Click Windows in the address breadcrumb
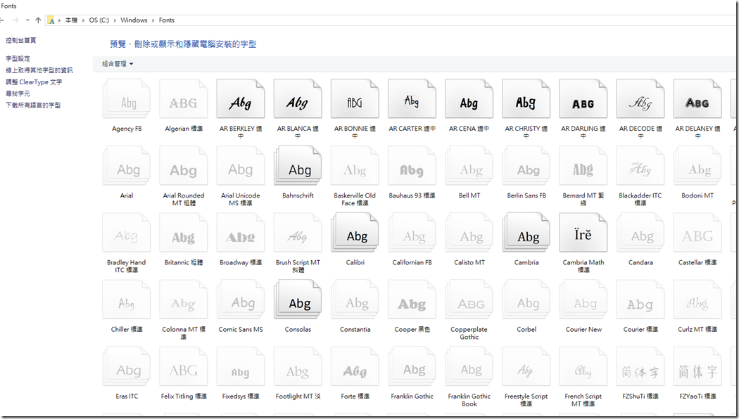Screen dimensions: 739x419 point(134,20)
